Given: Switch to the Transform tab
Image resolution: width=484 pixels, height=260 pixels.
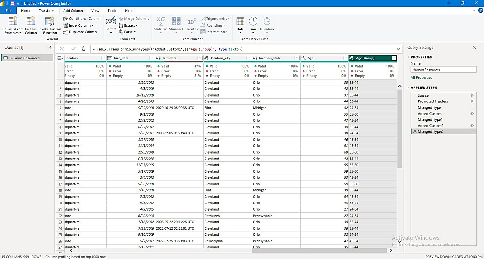Looking at the screenshot, I should click(x=46, y=10).
